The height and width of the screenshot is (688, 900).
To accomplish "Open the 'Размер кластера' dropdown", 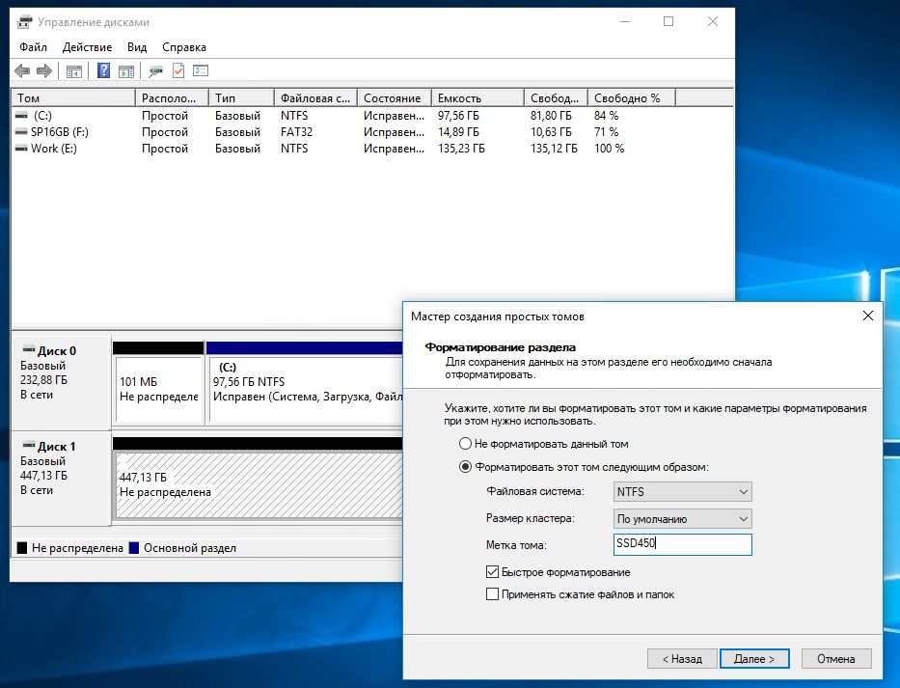I will (x=682, y=519).
